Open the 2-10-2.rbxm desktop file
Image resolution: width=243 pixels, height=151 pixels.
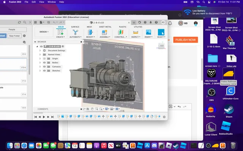coord(213,41)
